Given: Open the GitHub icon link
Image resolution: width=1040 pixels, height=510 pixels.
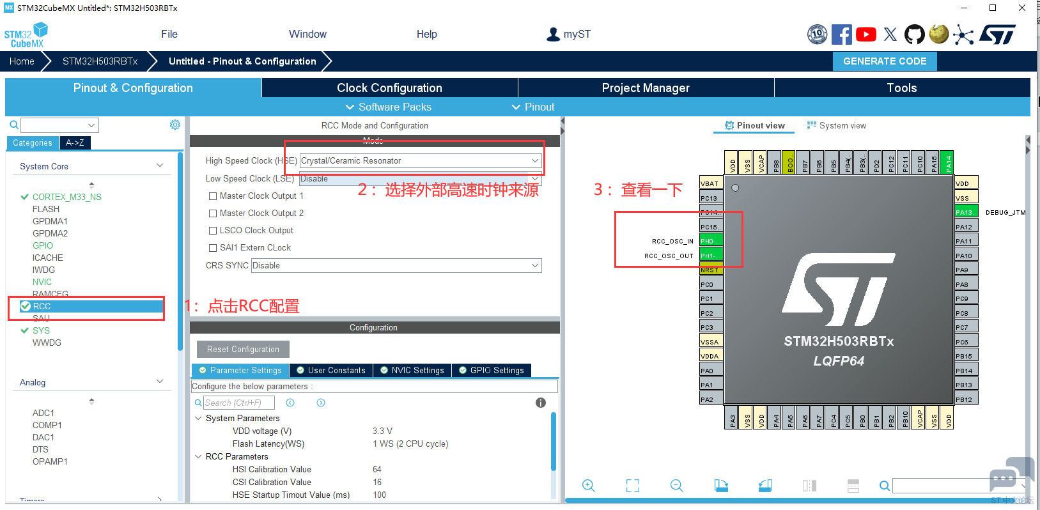Looking at the screenshot, I should 914,35.
